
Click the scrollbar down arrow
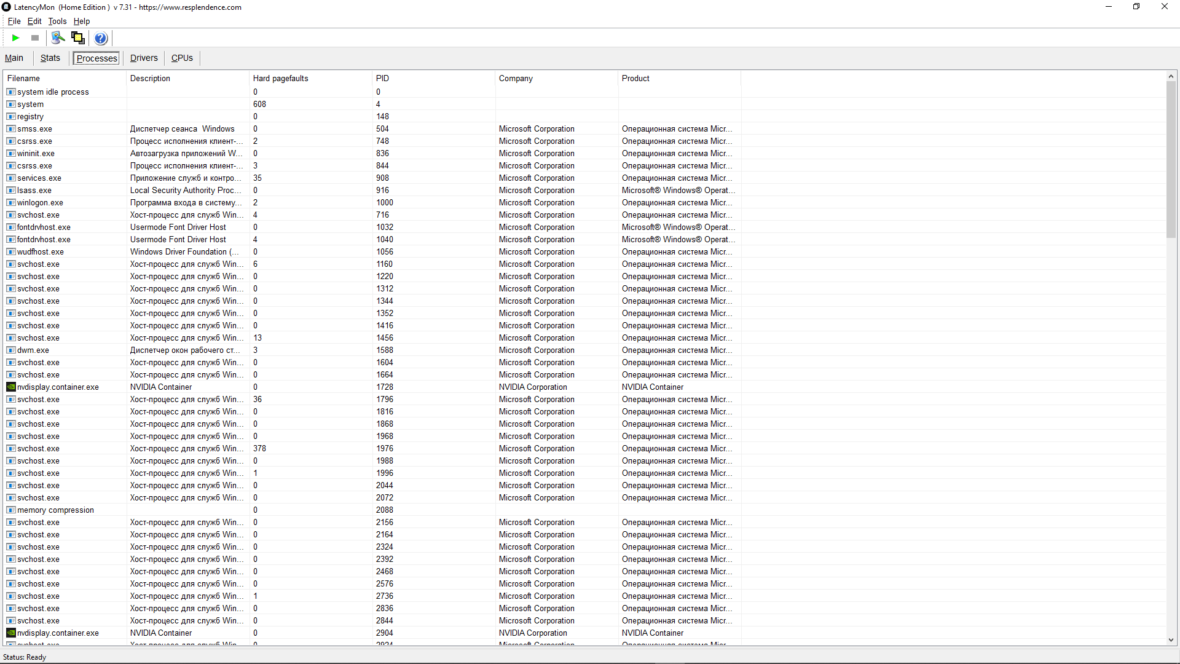1171,640
